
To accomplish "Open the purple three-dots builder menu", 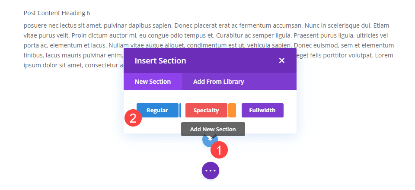I will (211, 171).
